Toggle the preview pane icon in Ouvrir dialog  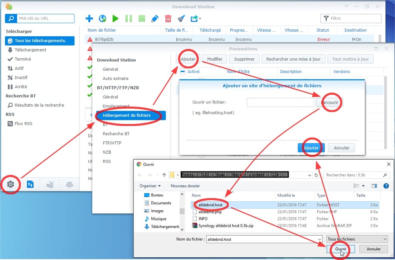point(374,186)
